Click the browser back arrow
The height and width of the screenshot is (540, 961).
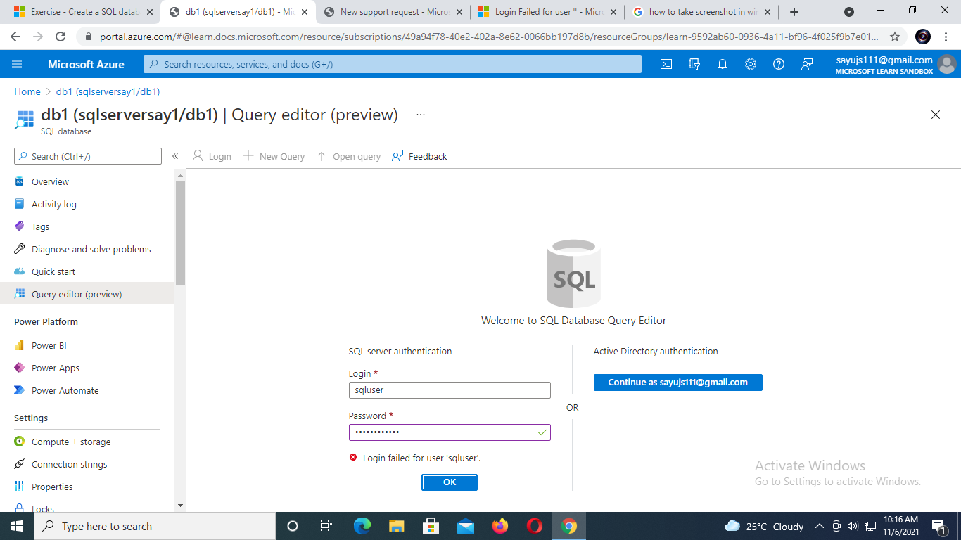pos(15,37)
